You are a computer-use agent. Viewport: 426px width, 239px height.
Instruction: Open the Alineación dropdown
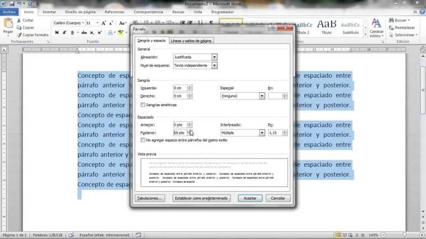tap(215, 57)
